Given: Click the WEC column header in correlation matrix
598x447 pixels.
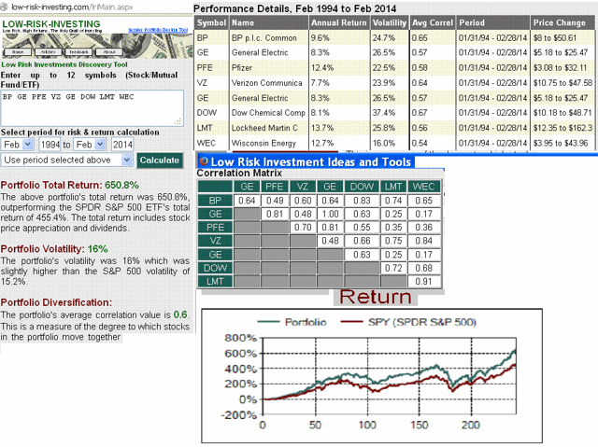Looking at the screenshot, I should tap(423, 187).
